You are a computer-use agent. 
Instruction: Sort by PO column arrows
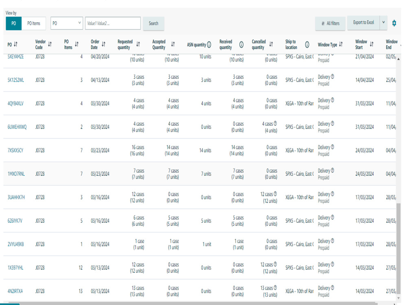point(15,44)
